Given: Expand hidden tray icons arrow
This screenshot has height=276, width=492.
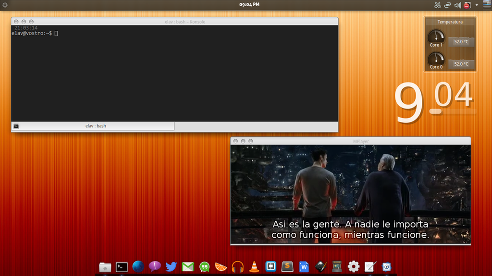Looking at the screenshot, I should click(477, 5).
